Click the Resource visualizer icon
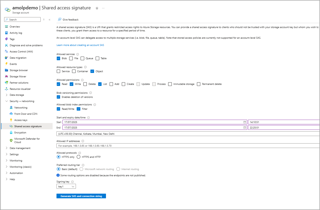The height and width of the screenshot is (210, 320). [6, 89]
